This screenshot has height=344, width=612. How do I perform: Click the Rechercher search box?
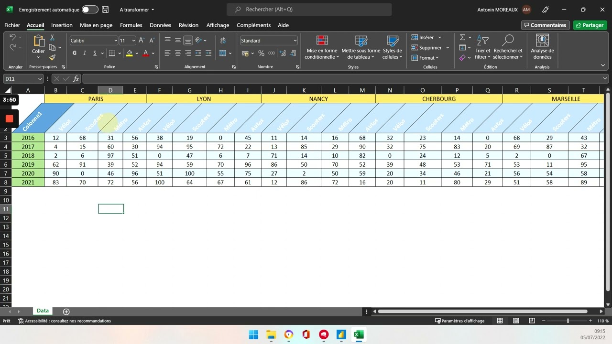click(309, 10)
